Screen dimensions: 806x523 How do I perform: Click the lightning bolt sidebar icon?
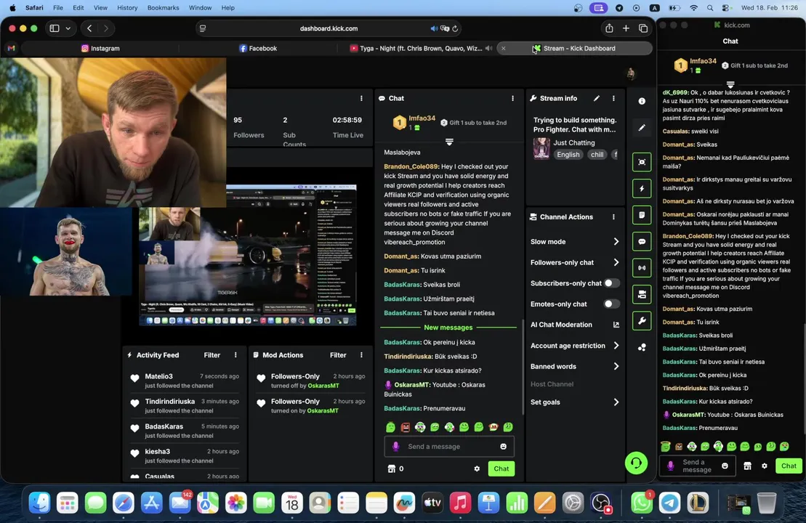[x=642, y=189]
